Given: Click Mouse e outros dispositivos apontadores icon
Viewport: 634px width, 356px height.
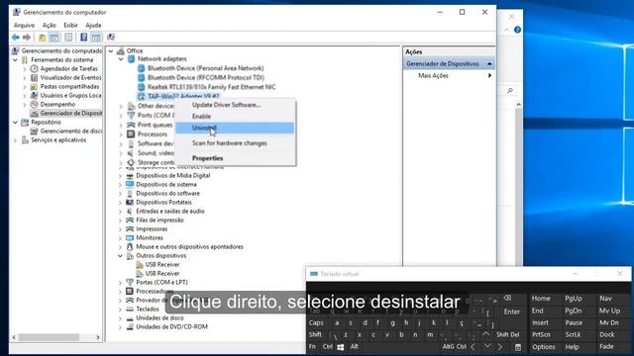Looking at the screenshot, I should [130, 247].
